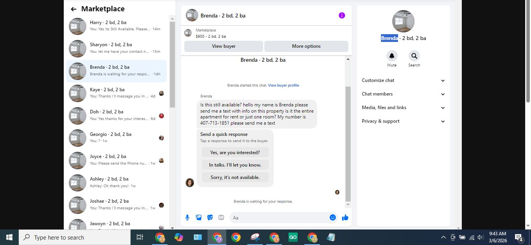This screenshot has height=245, width=531.
Task: Send quick reply 'Yes, are you interested?'
Action: click(235, 153)
